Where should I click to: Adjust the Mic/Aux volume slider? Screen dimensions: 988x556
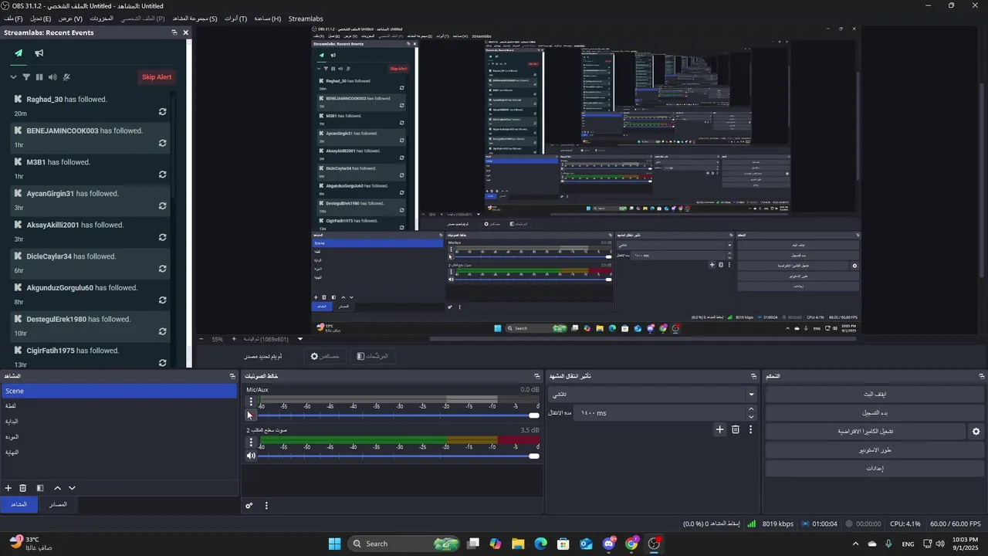click(x=398, y=415)
